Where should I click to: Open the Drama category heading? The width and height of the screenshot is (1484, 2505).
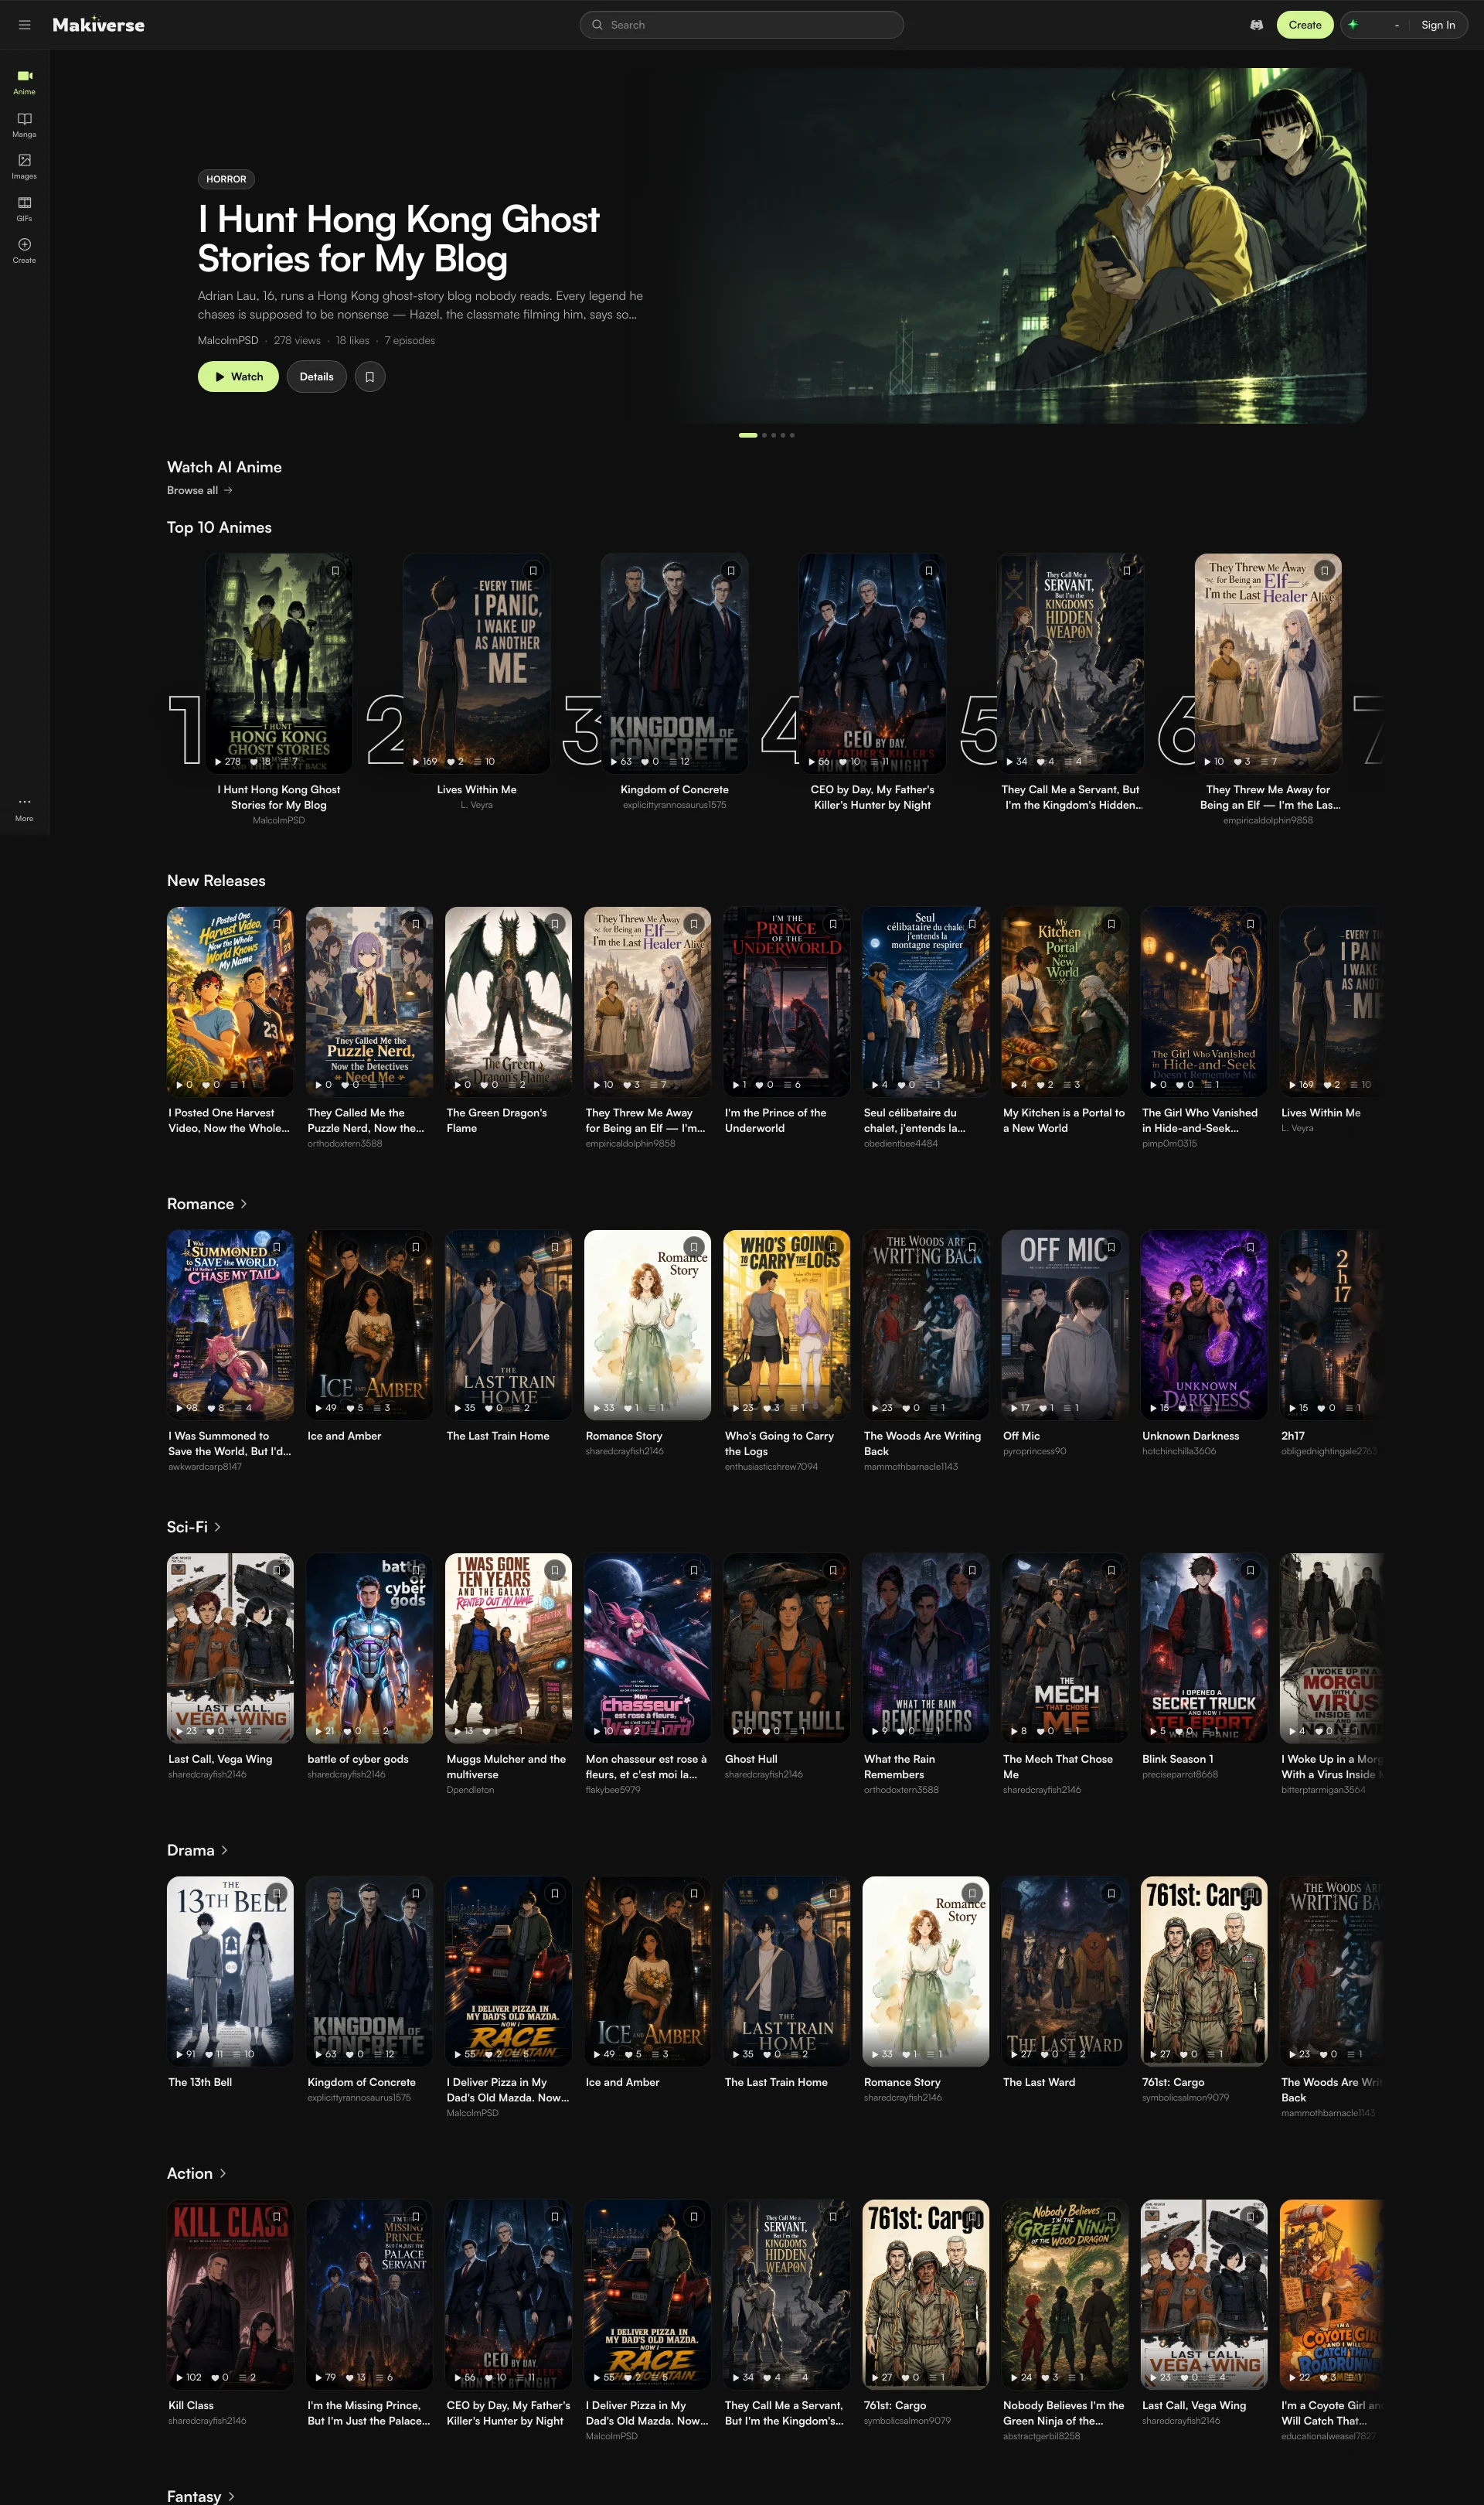198,1850
